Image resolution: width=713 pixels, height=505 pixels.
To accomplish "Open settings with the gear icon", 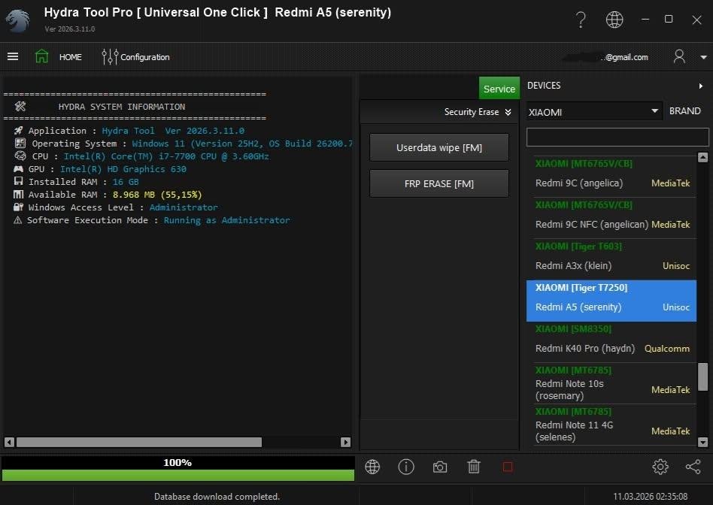I will [x=660, y=467].
